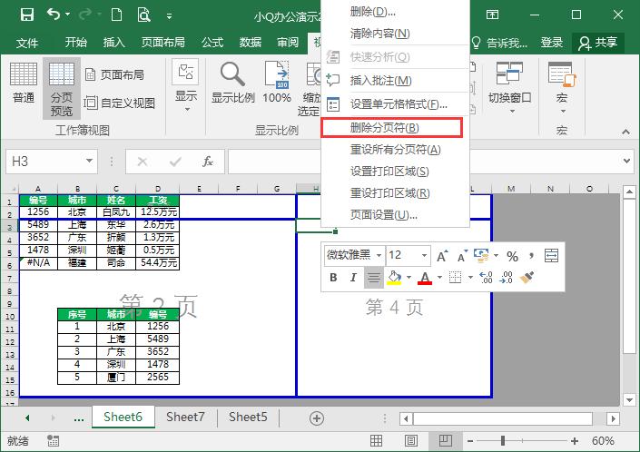Open the Undo history dropdown arrow

pos(68,15)
